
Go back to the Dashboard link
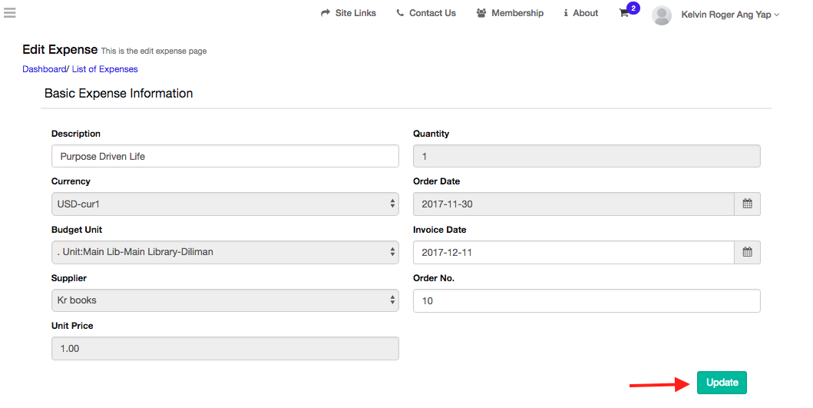pos(44,69)
